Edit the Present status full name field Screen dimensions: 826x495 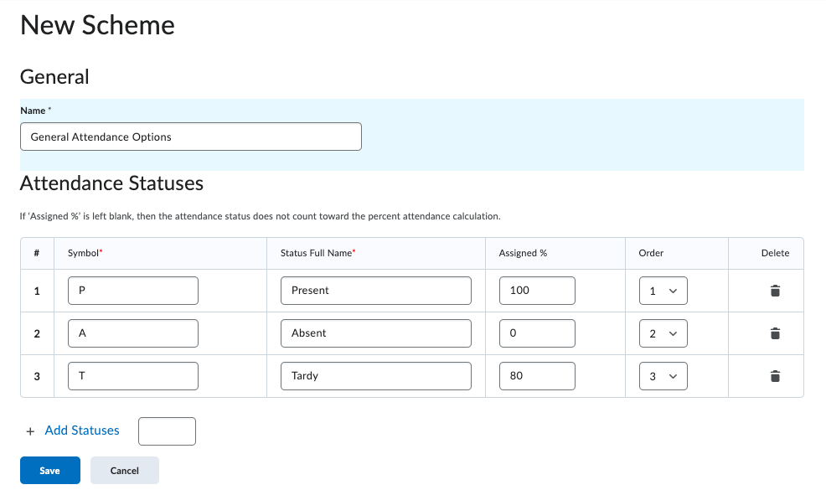(376, 291)
